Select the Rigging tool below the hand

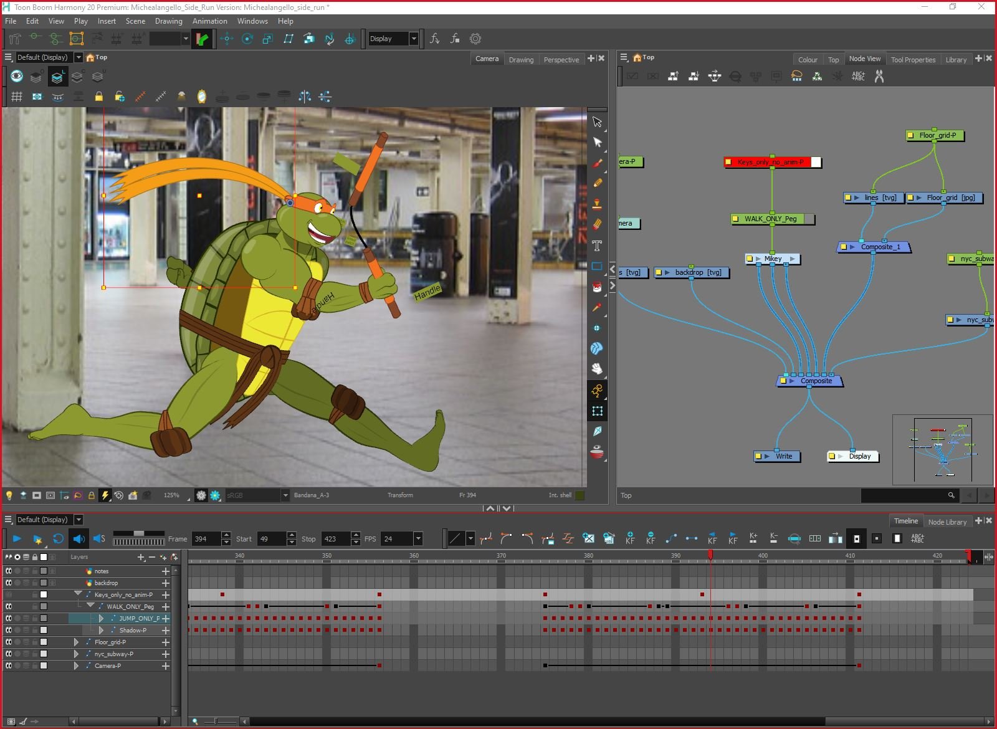597,391
